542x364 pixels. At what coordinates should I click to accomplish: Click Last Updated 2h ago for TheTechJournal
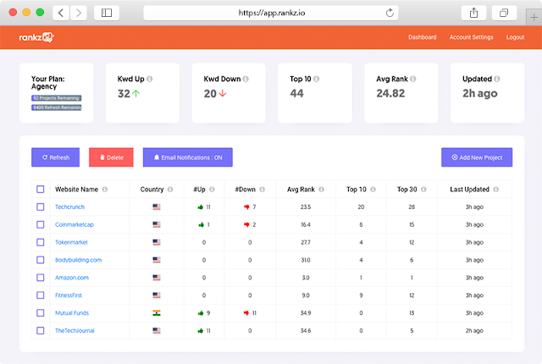(474, 330)
